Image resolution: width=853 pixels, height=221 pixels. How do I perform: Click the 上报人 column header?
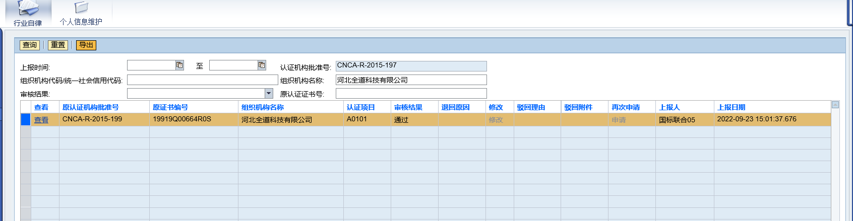pyautogui.click(x=669, y=107)
